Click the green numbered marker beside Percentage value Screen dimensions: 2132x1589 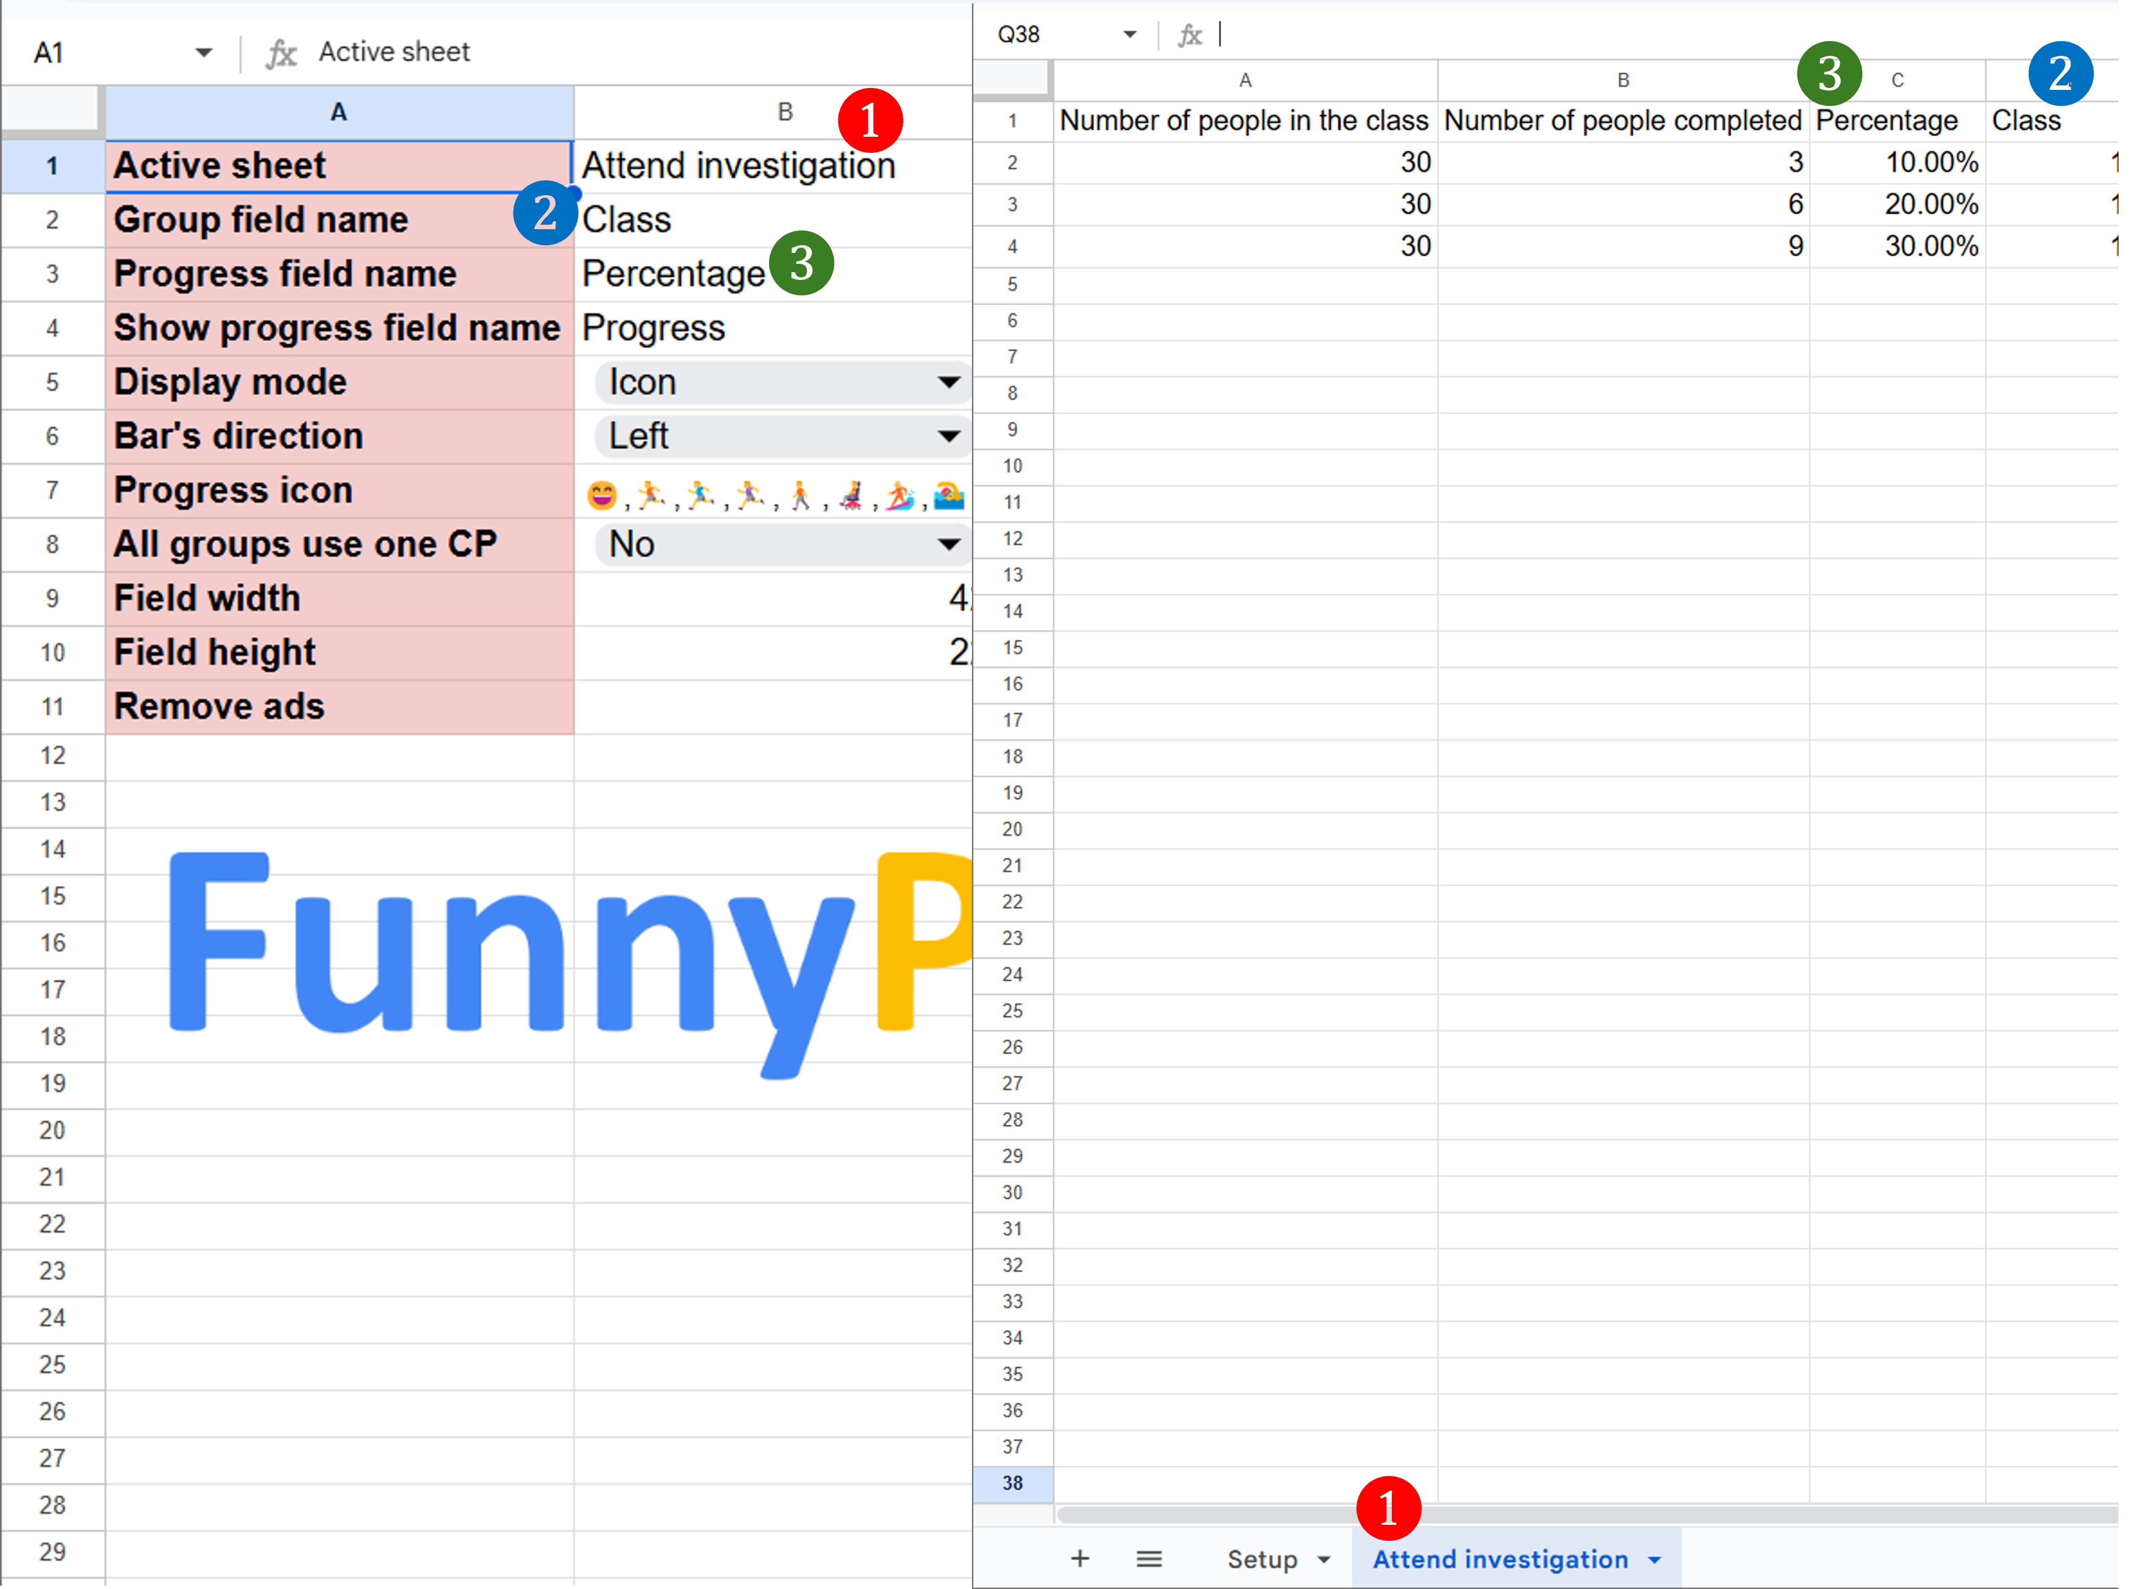click(x=801, y=263)
